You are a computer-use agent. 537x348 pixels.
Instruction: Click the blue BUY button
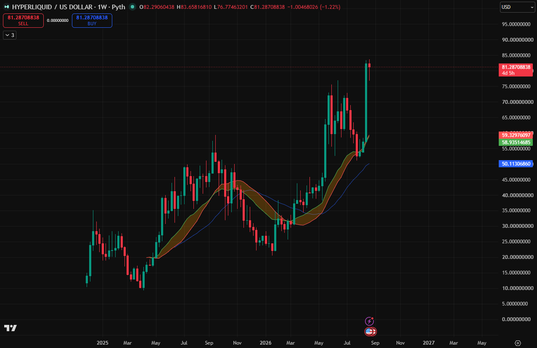point(92,21)
